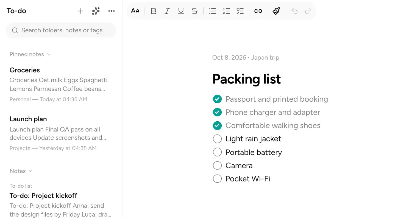The image size is (412, 218).
Task: Check off Light rain jacket
Action: point(217,139)
